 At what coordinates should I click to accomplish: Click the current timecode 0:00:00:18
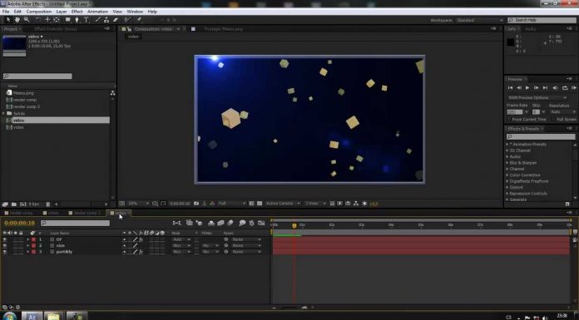pyautogui.click(x=20, y=223)
